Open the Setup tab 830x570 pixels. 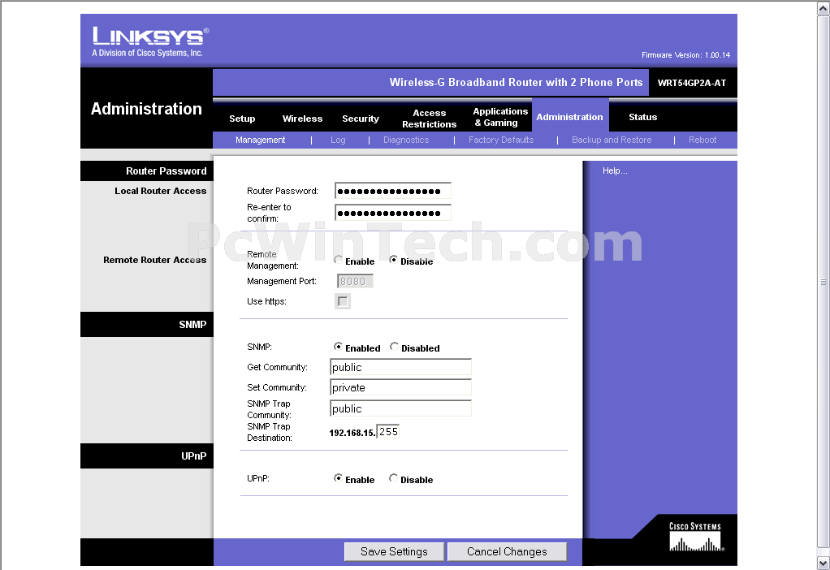[242, 119]
